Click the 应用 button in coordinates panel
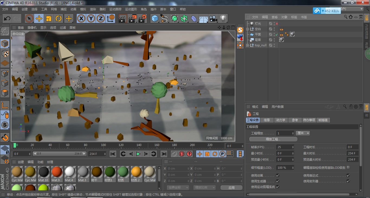The height and width of the screenshot is (198, 370). (x=232, y=187)
